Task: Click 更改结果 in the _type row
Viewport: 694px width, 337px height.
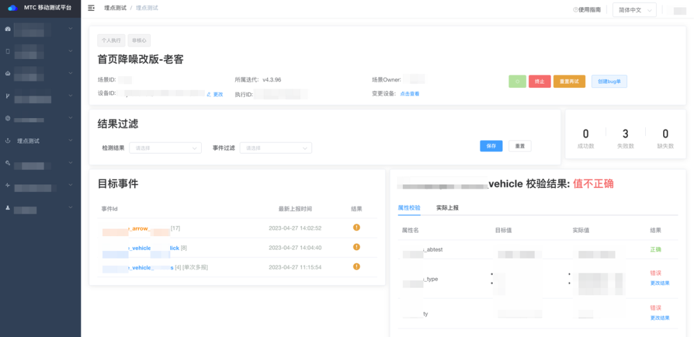Action: tap(659, 283)
